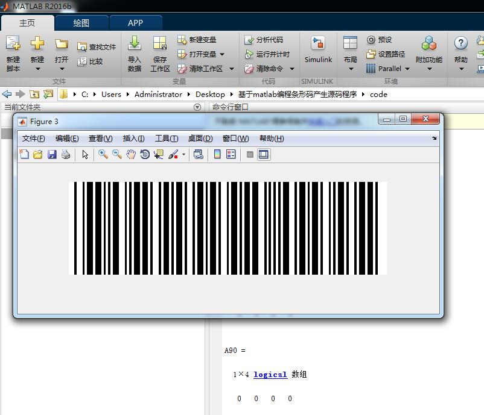
Task: Click New Figure icon in Figure 3 toolbar
Action: (24, 154)
